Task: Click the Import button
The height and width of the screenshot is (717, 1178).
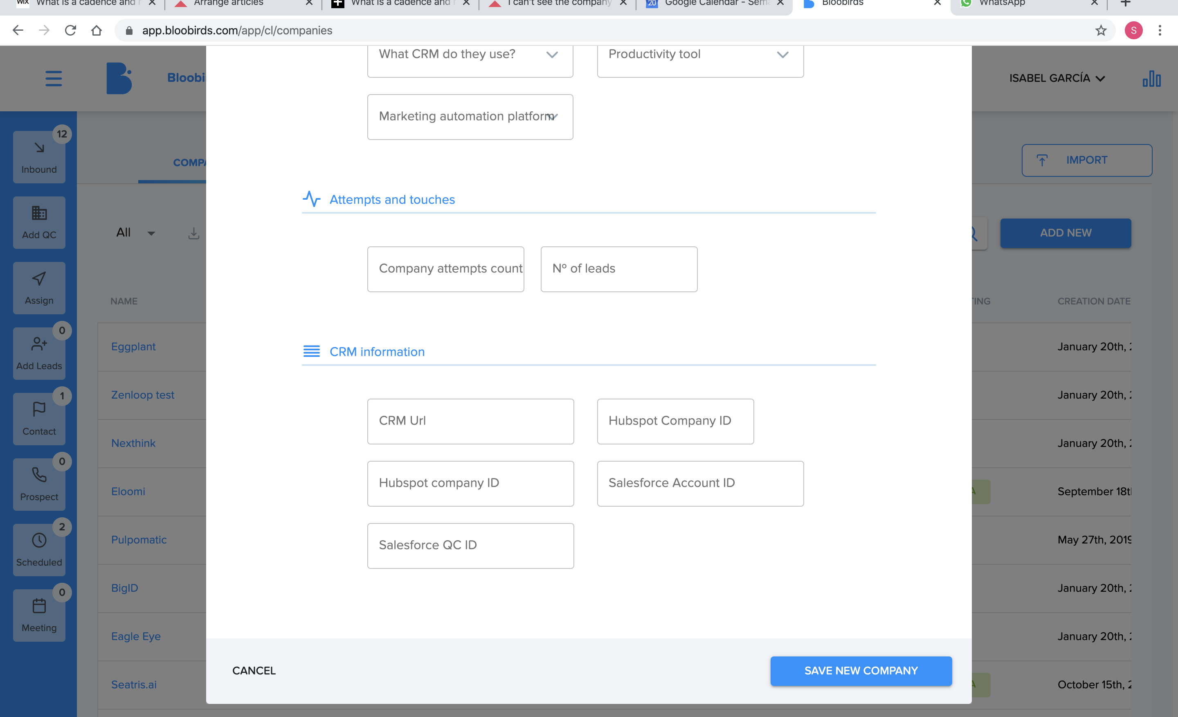Action: [1086, 160]
